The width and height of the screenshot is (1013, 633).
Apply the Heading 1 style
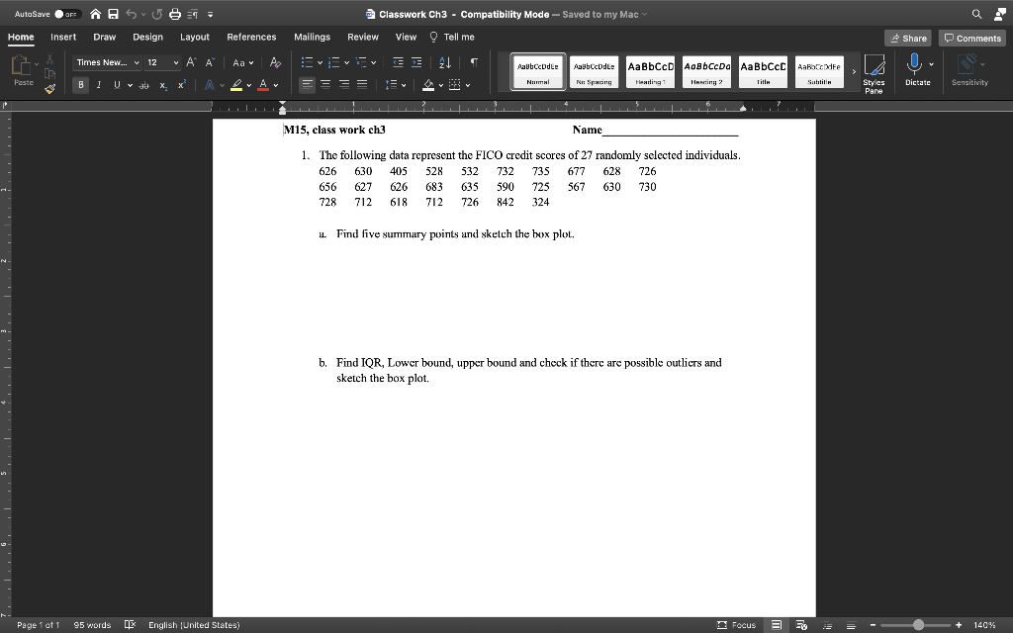click(x=648, y=70)
